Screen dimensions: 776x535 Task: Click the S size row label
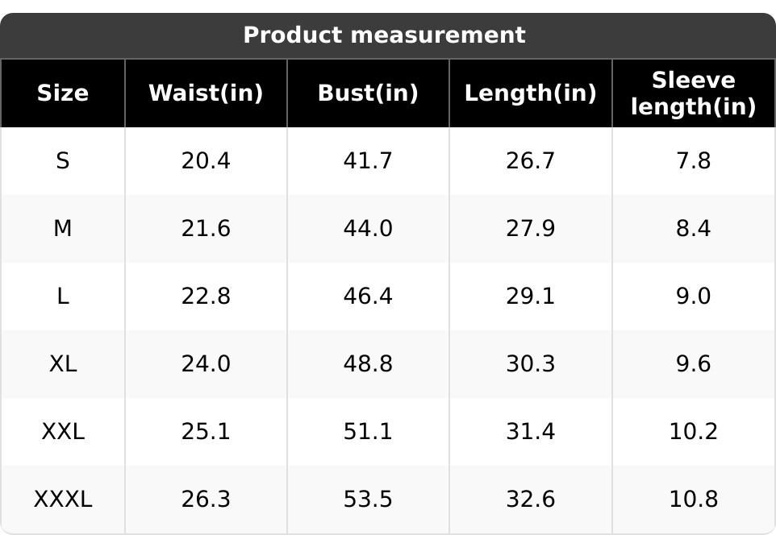pos(63,161)
